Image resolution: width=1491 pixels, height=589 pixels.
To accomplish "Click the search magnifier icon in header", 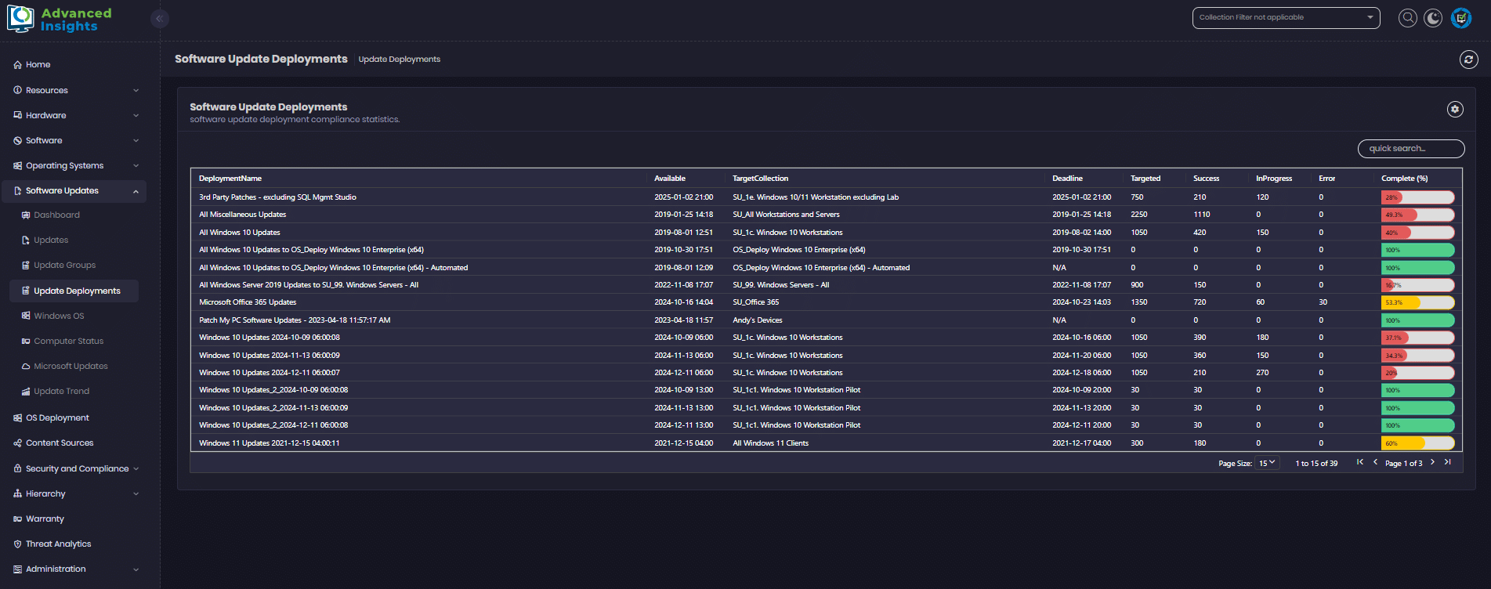I will (x=1408, y=18).
